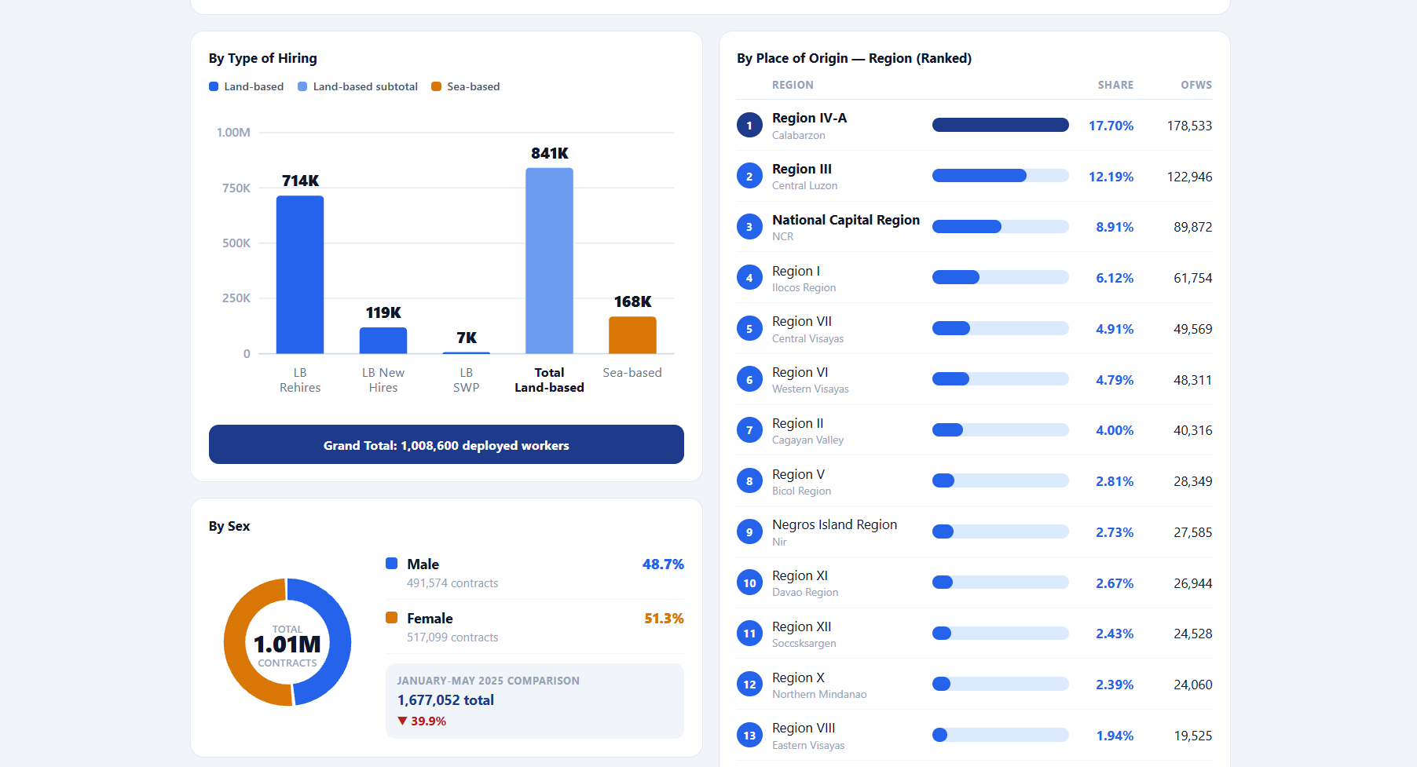Click the SHARE column header

(x=1115, y=85)
